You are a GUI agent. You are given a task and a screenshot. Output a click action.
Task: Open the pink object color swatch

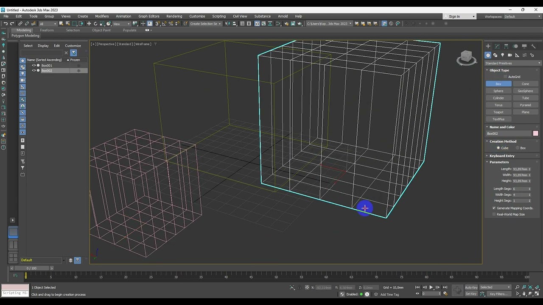[535, 133]
